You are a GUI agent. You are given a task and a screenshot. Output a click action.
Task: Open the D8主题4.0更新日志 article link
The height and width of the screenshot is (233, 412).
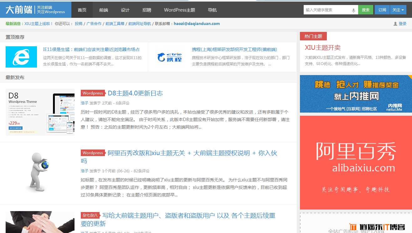[x=135, y=93]
